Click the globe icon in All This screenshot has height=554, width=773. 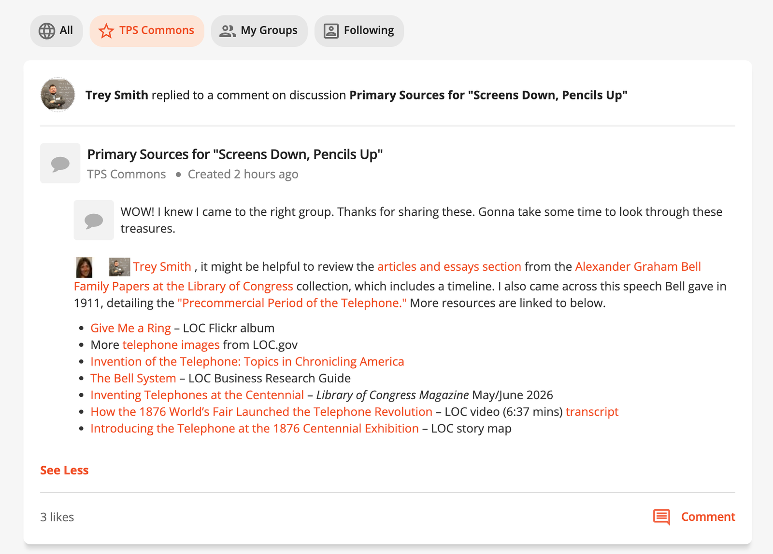click(x=47, y=31)
